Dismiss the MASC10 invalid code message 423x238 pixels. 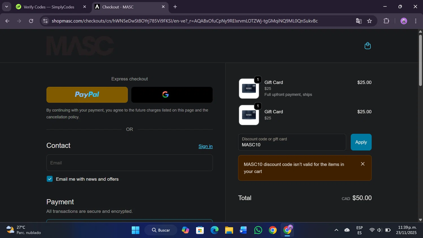[x=363, y=164]
